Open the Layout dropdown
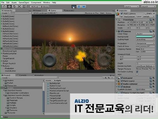 pyautogui.click(x=148, y=7)
